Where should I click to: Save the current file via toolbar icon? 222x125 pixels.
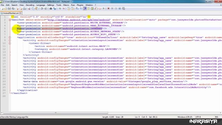9,9
